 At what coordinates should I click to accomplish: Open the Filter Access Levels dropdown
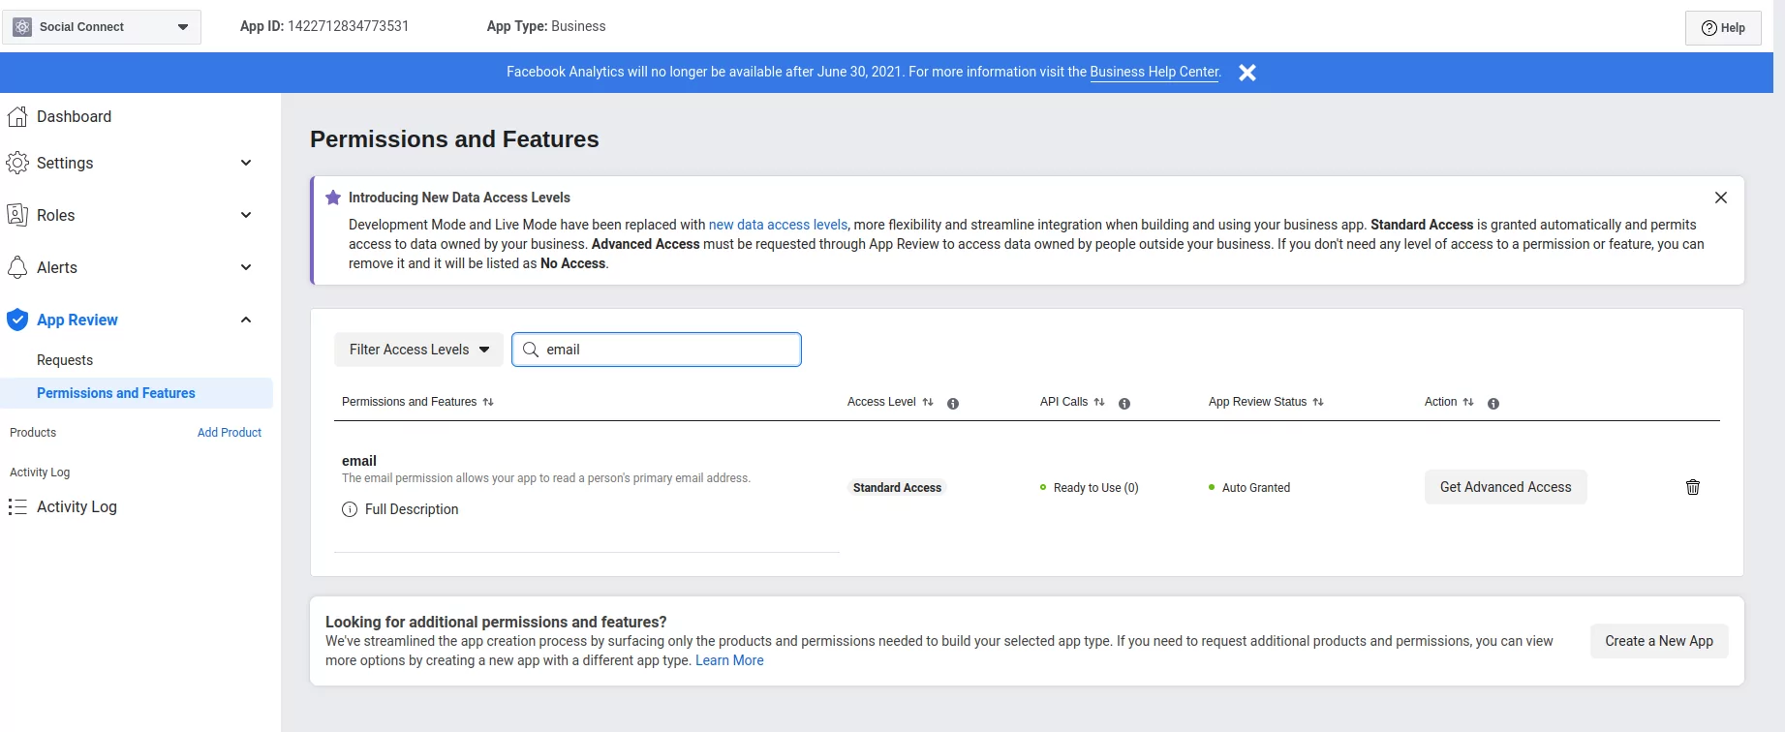click(x=418, y=350)
